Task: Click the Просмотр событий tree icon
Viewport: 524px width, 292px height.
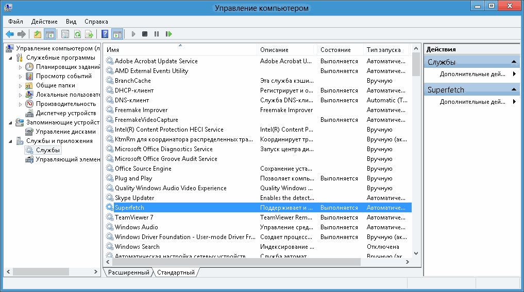Action: 29,76
